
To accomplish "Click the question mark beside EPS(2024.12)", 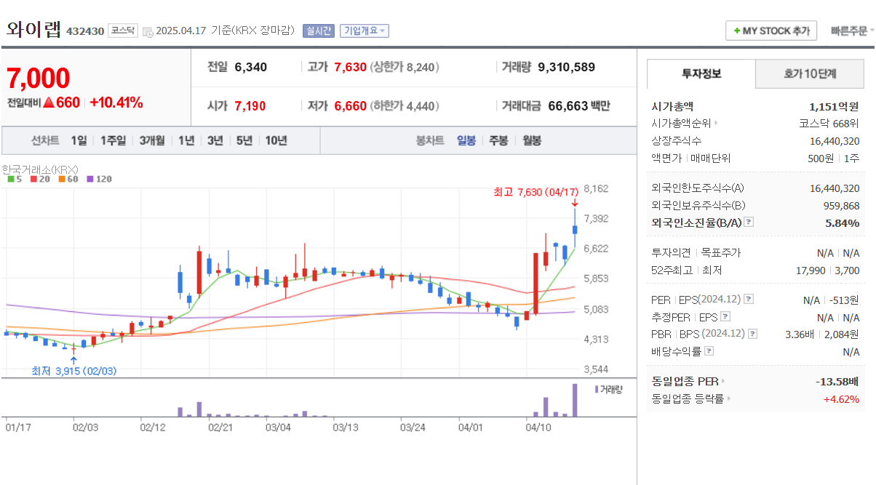I will click(747, 300).
